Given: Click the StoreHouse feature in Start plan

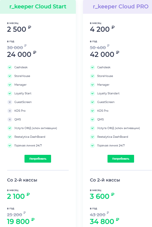Looking at the screenshot, I should (x=22, y=76).
